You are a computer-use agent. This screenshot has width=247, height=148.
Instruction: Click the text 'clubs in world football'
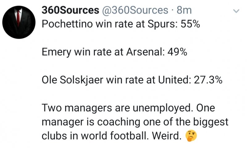95,136
